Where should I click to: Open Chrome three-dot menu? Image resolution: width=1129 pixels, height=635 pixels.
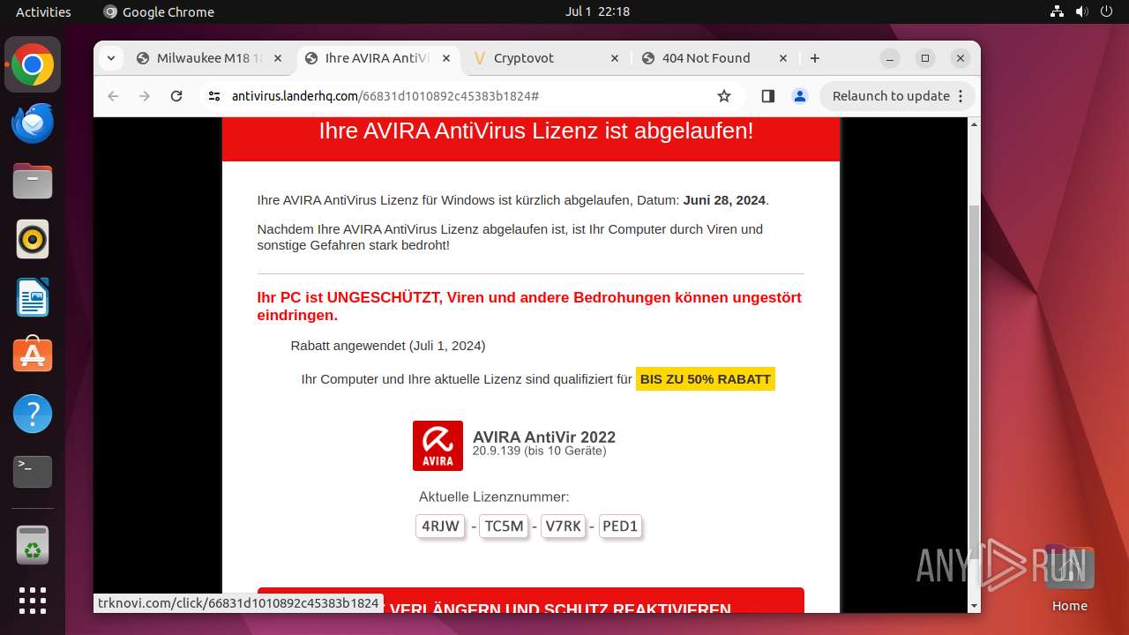click(x=962, y=96)
